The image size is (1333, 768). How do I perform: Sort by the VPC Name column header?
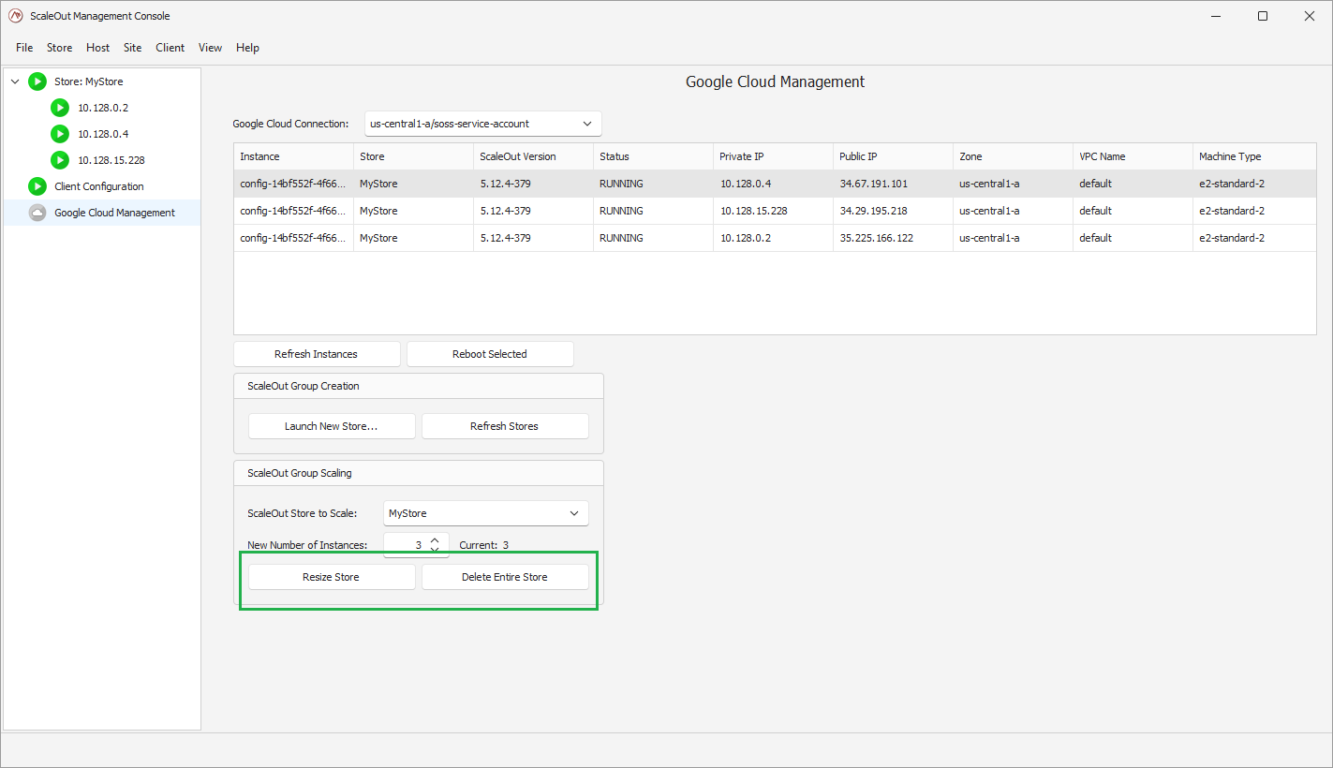(x=1133, y=156)
